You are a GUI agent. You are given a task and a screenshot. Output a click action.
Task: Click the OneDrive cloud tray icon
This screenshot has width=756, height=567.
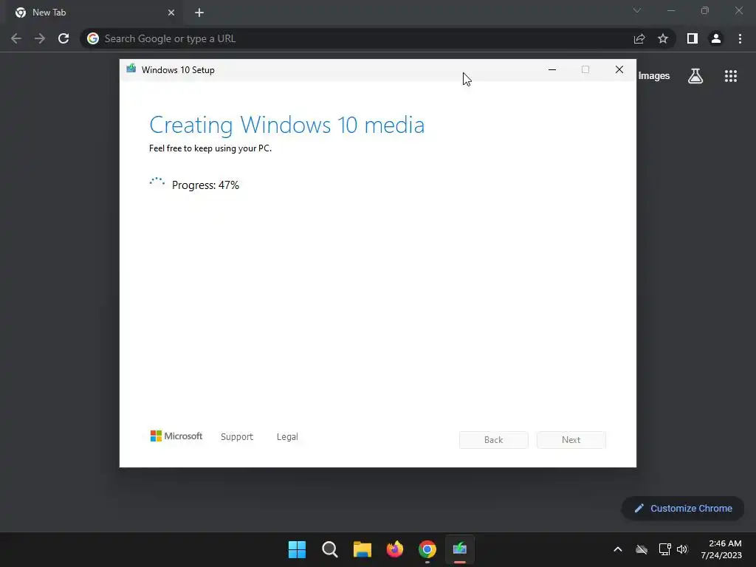tap(642, 549)
